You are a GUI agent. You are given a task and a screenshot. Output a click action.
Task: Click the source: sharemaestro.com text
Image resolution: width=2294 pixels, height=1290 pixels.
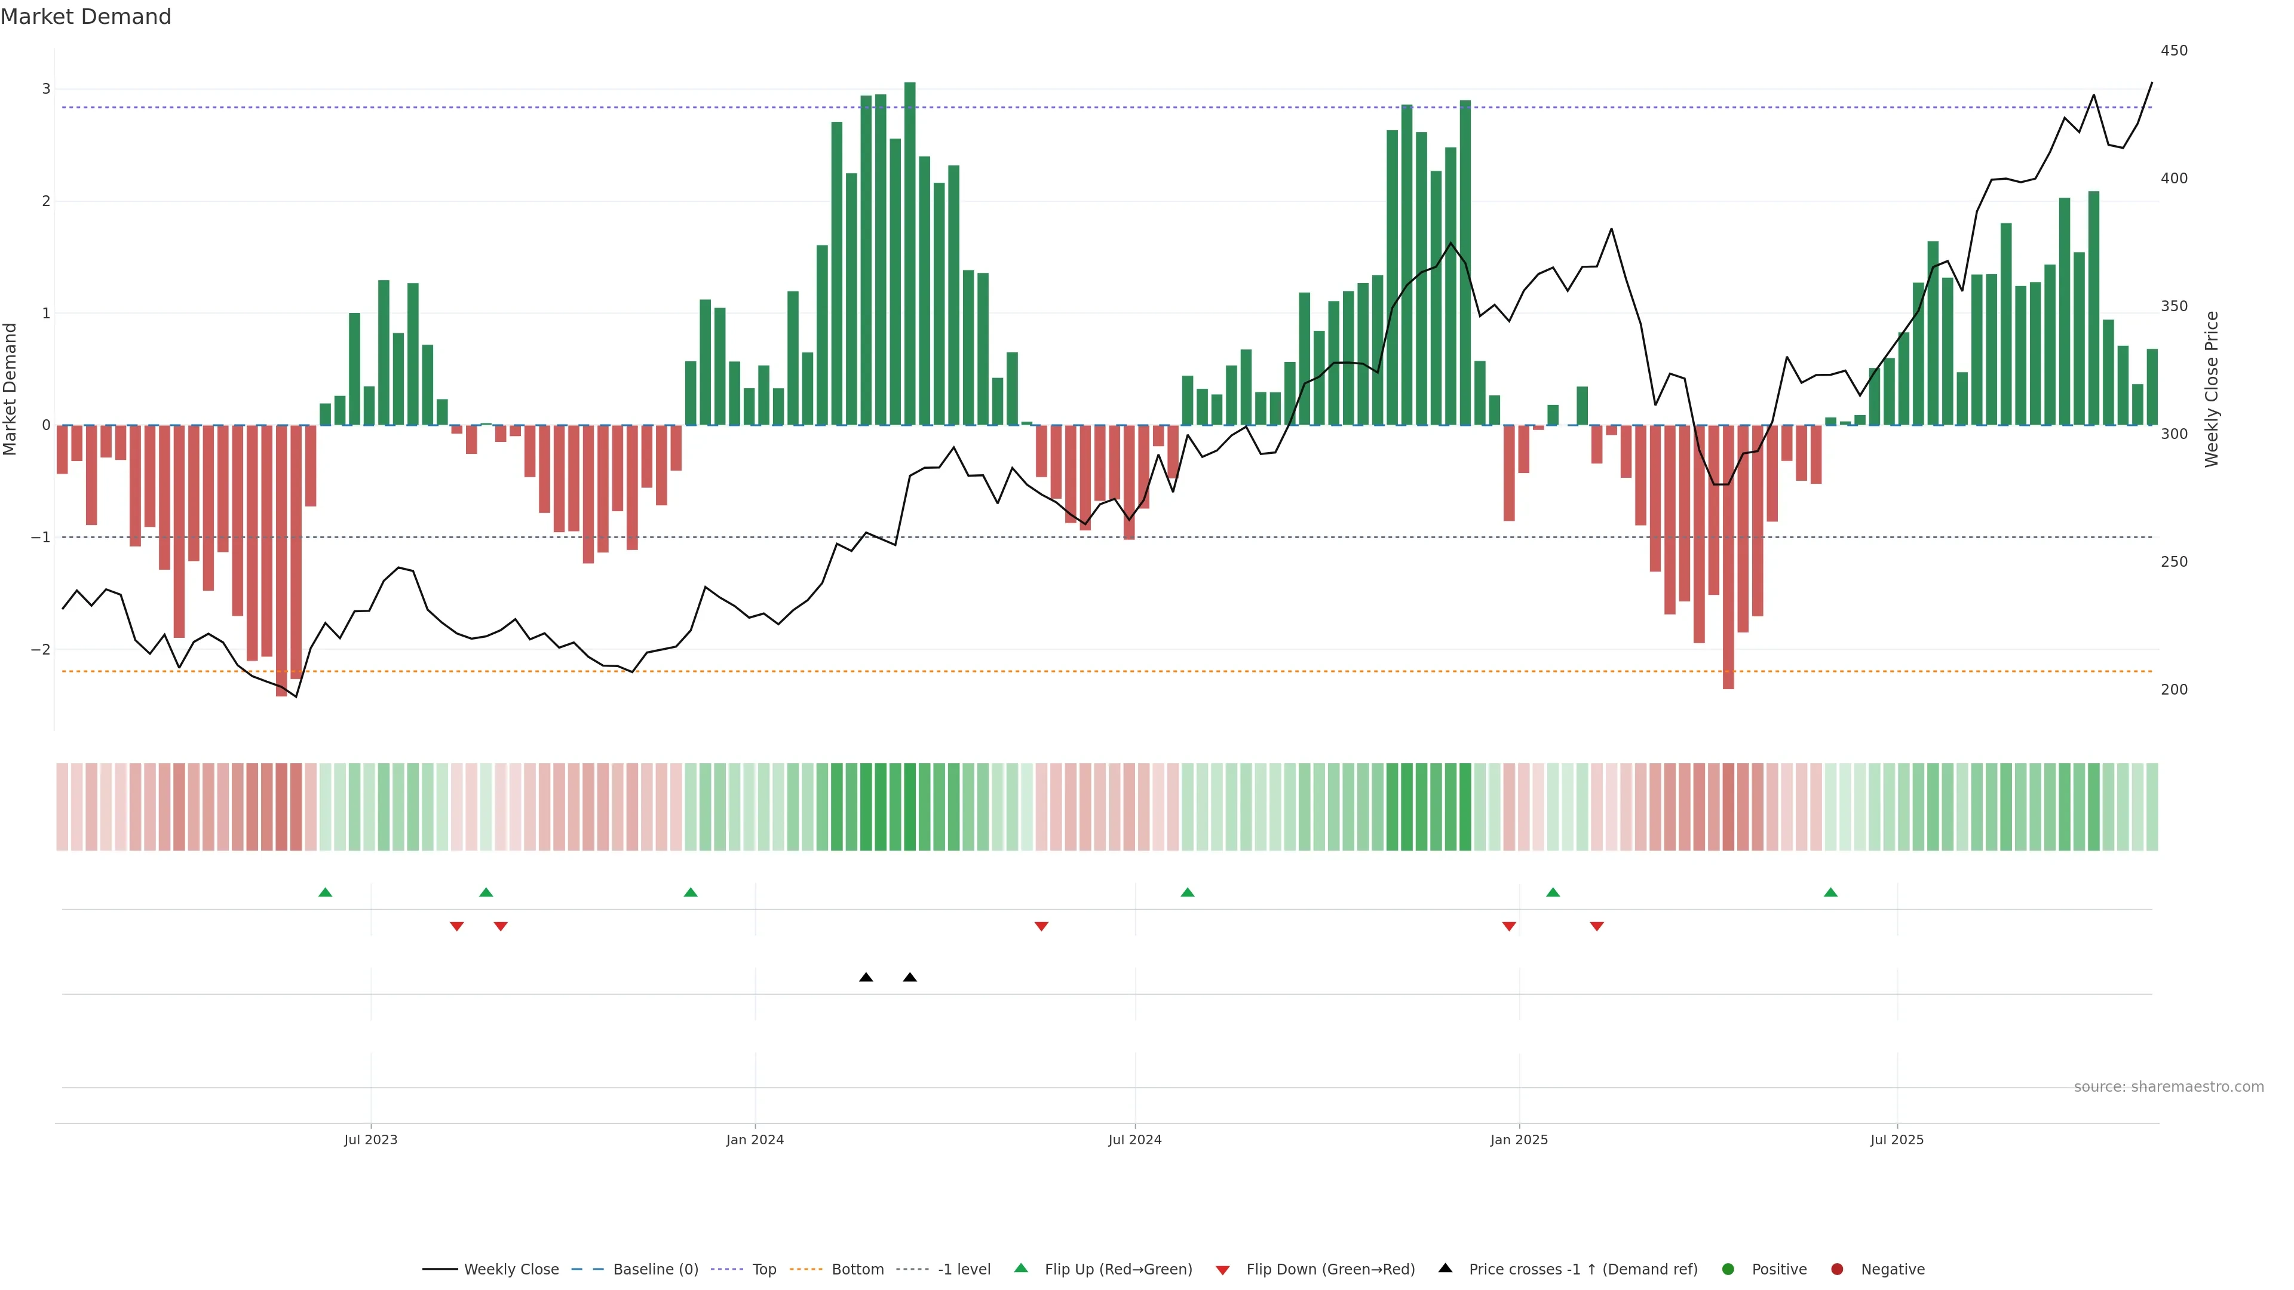pyautogui.click(x=2169, y=1087)
